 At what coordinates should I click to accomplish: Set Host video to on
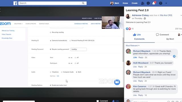pos(69,58)
